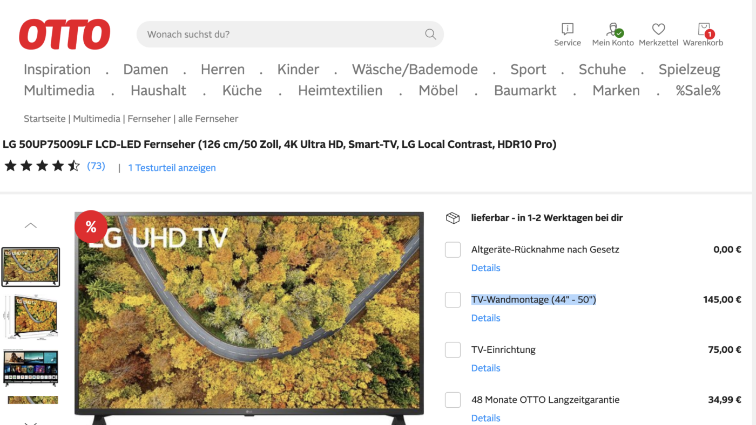Open the Merkzettel heart icon
Screen dimensions: 756x425
[x=658, y=29]
